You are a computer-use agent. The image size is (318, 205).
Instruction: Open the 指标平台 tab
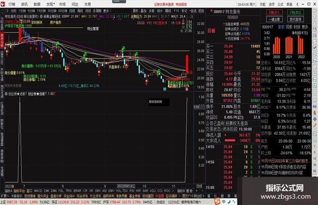coord(19,191)
